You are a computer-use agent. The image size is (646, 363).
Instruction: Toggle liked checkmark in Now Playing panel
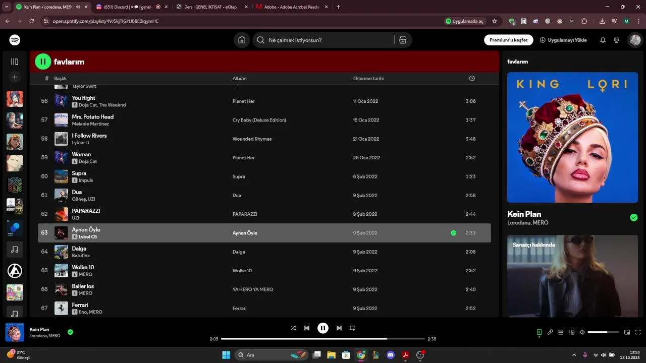[634, 218]
